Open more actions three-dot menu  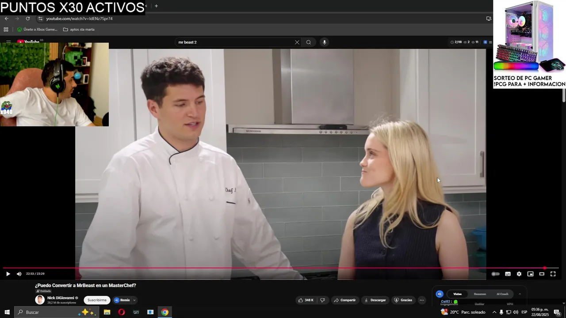422,300
